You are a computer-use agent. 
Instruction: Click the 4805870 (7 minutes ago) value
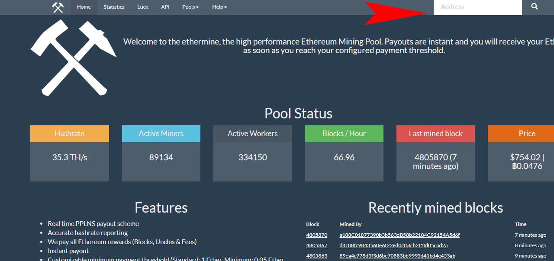[x=436, y=162]
